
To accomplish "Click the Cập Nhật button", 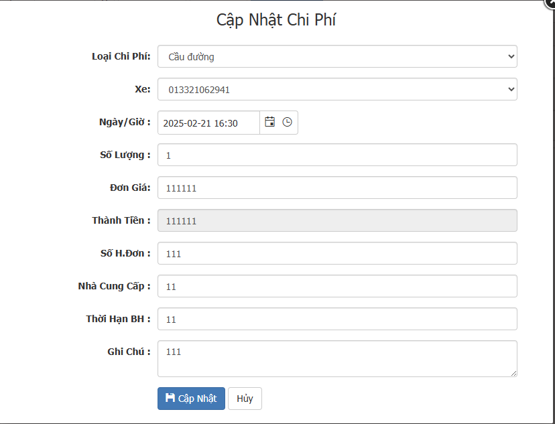I will 191,399.
